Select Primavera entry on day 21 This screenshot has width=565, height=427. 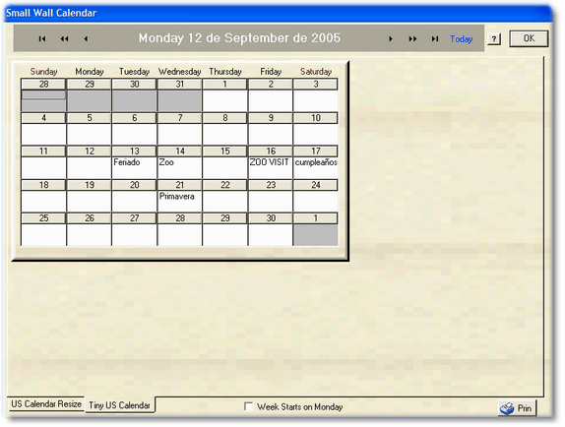pos(176,196)
